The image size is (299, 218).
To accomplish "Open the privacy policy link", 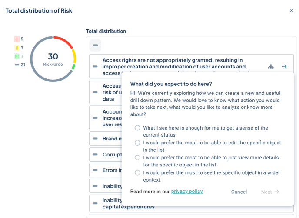I will click(x=187, y=191).
